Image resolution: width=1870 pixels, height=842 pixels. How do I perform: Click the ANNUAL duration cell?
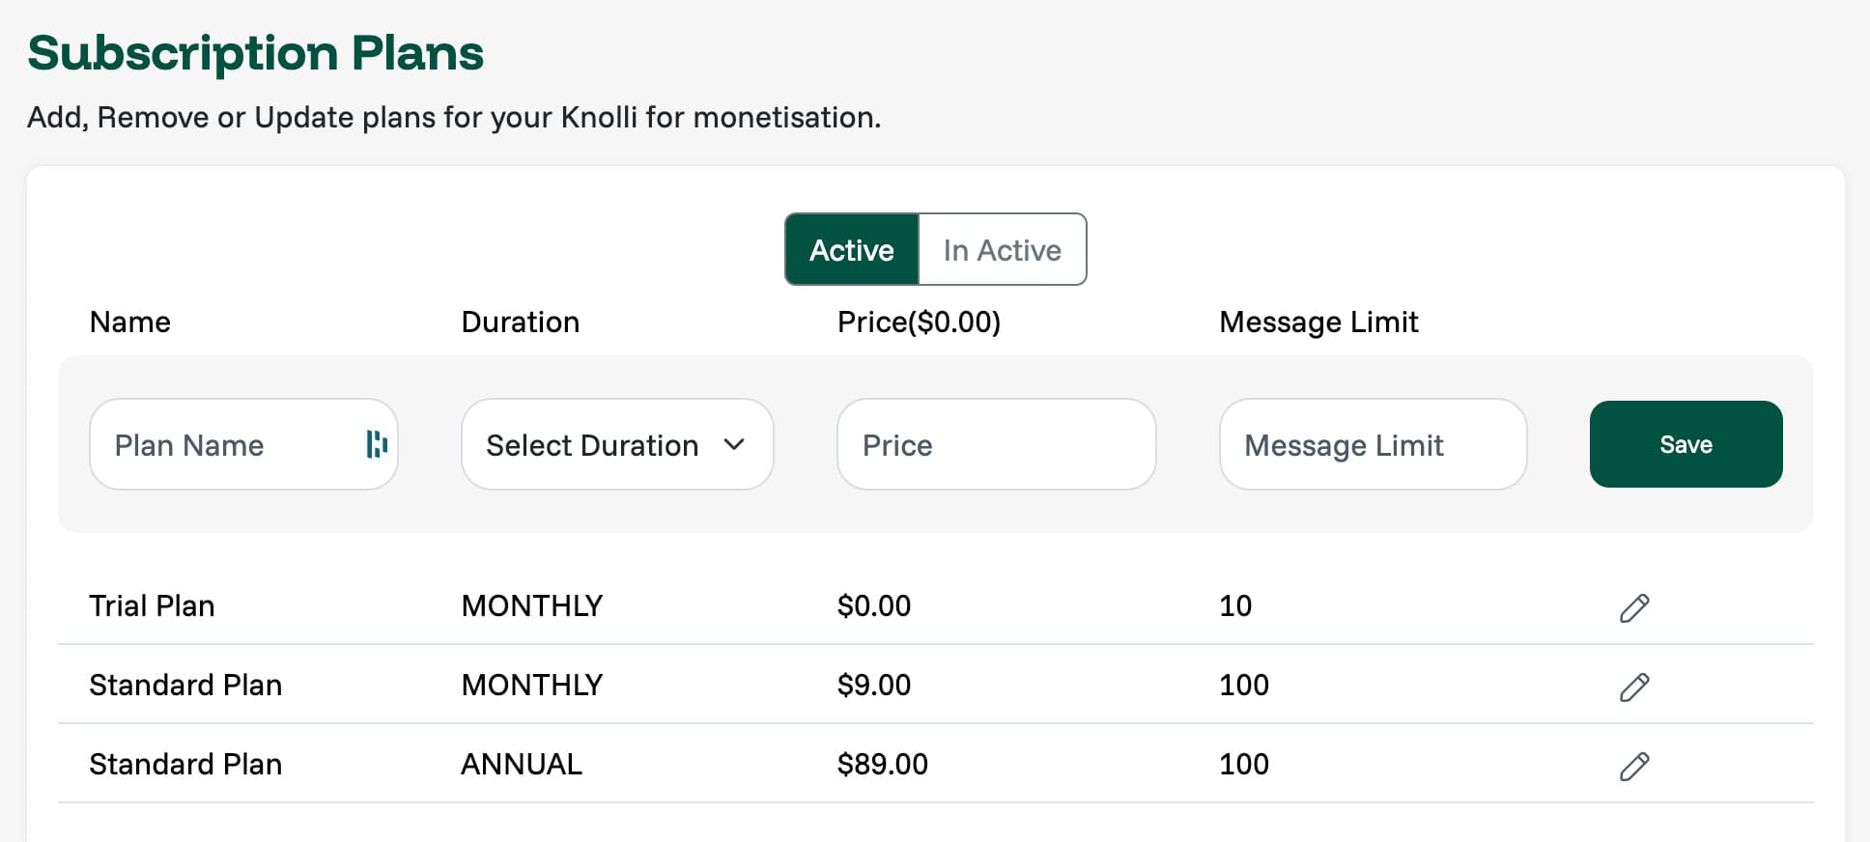coord(522,764)
